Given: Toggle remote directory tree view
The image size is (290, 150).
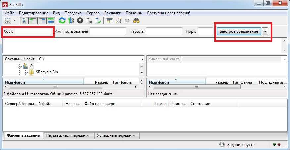Looking at the screenshot, I should point(42,20).
